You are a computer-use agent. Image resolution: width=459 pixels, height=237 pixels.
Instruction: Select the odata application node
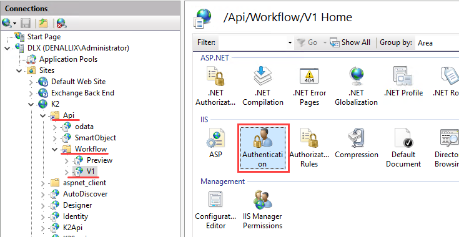tap(84, 127)
